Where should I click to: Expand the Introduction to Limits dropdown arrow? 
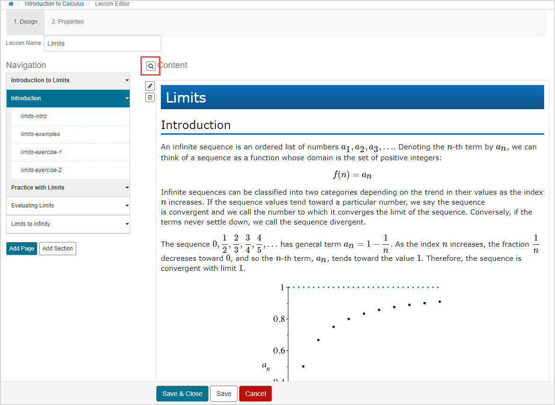coord(127,81)
